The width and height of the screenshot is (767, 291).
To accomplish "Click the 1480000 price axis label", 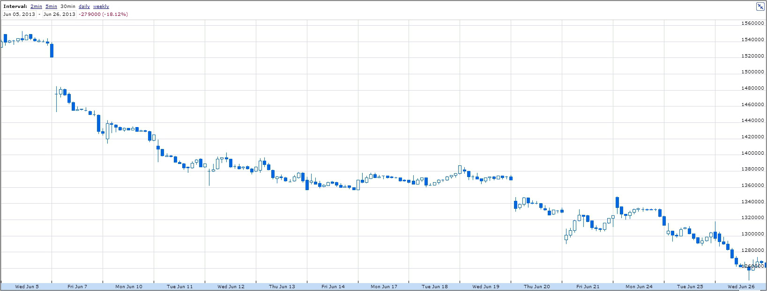I will [x=753, y=88].
